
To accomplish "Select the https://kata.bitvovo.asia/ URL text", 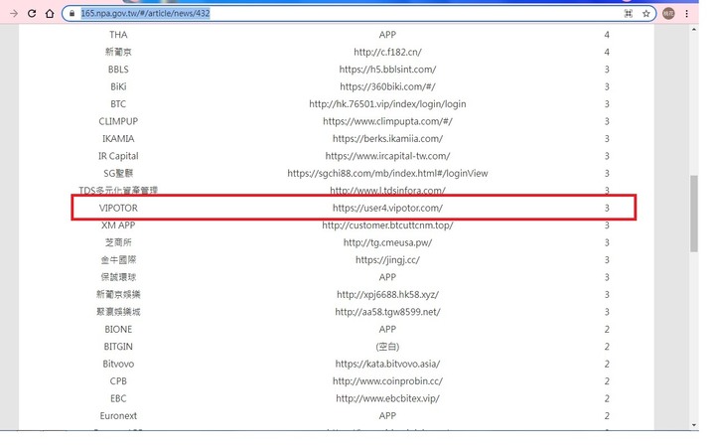I will pyautogui.click(x=387, y=364).
